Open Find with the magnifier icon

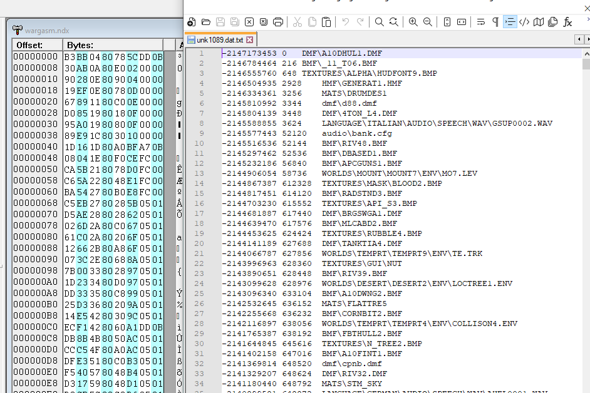tap(379, 22)
